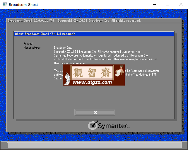Click the 'or its affiliates in the U.S.' line
Viewport: 188px width, 150px height.
(105, 59)
